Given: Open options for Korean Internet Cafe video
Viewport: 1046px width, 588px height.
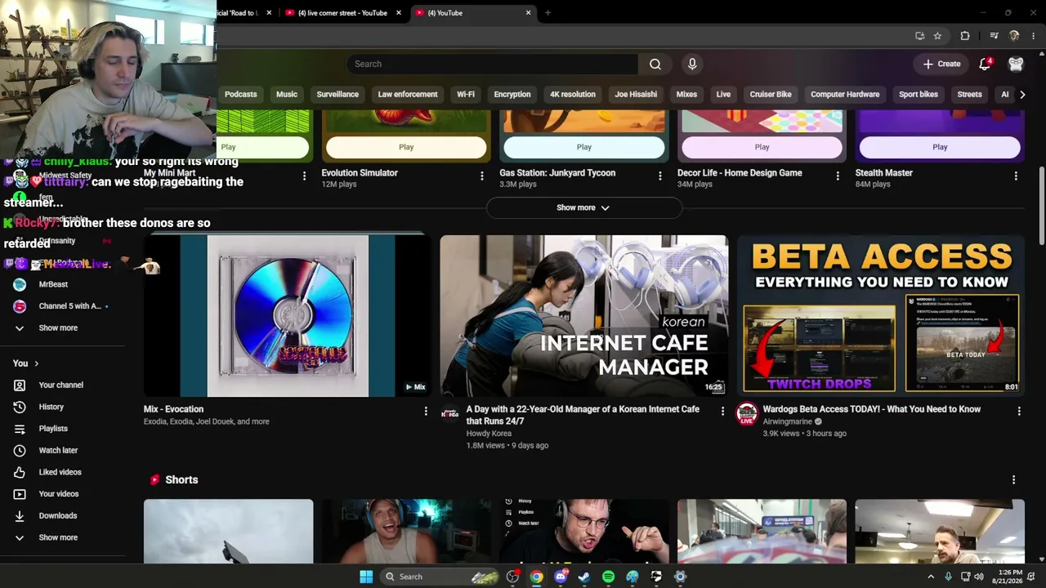Looking at the screenshot, I should click(722, 412).
